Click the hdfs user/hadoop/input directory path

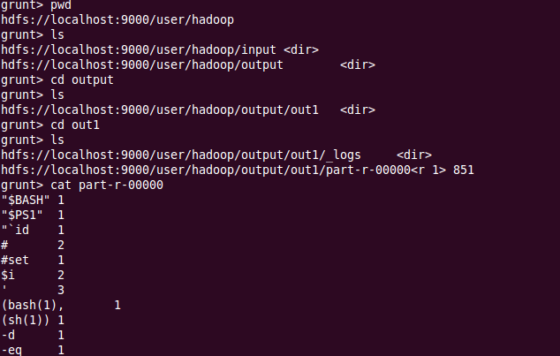[140, 49]
